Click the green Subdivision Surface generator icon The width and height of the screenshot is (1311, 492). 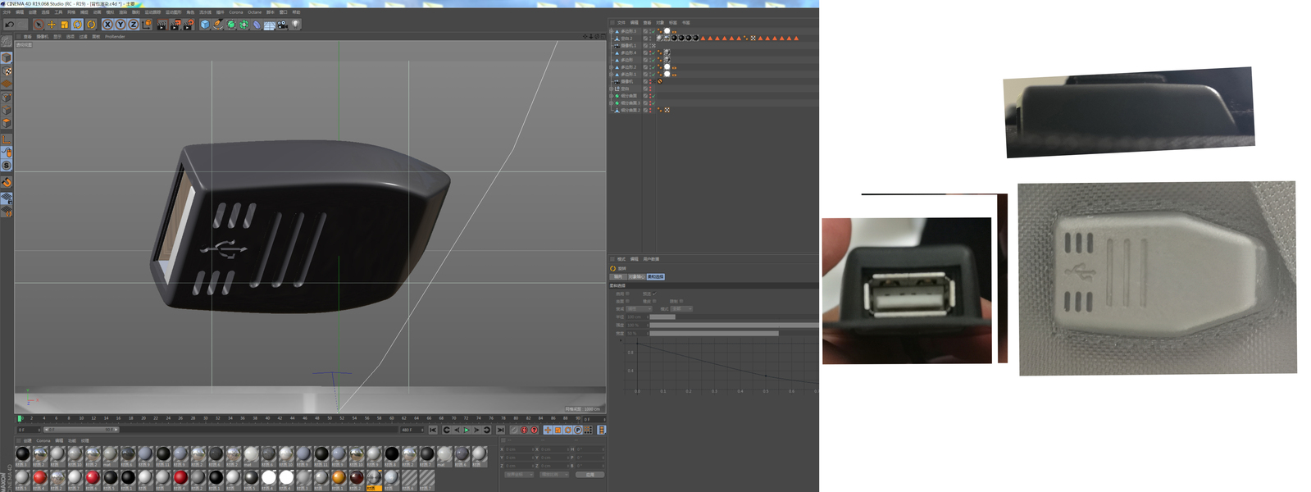(230, 25)
